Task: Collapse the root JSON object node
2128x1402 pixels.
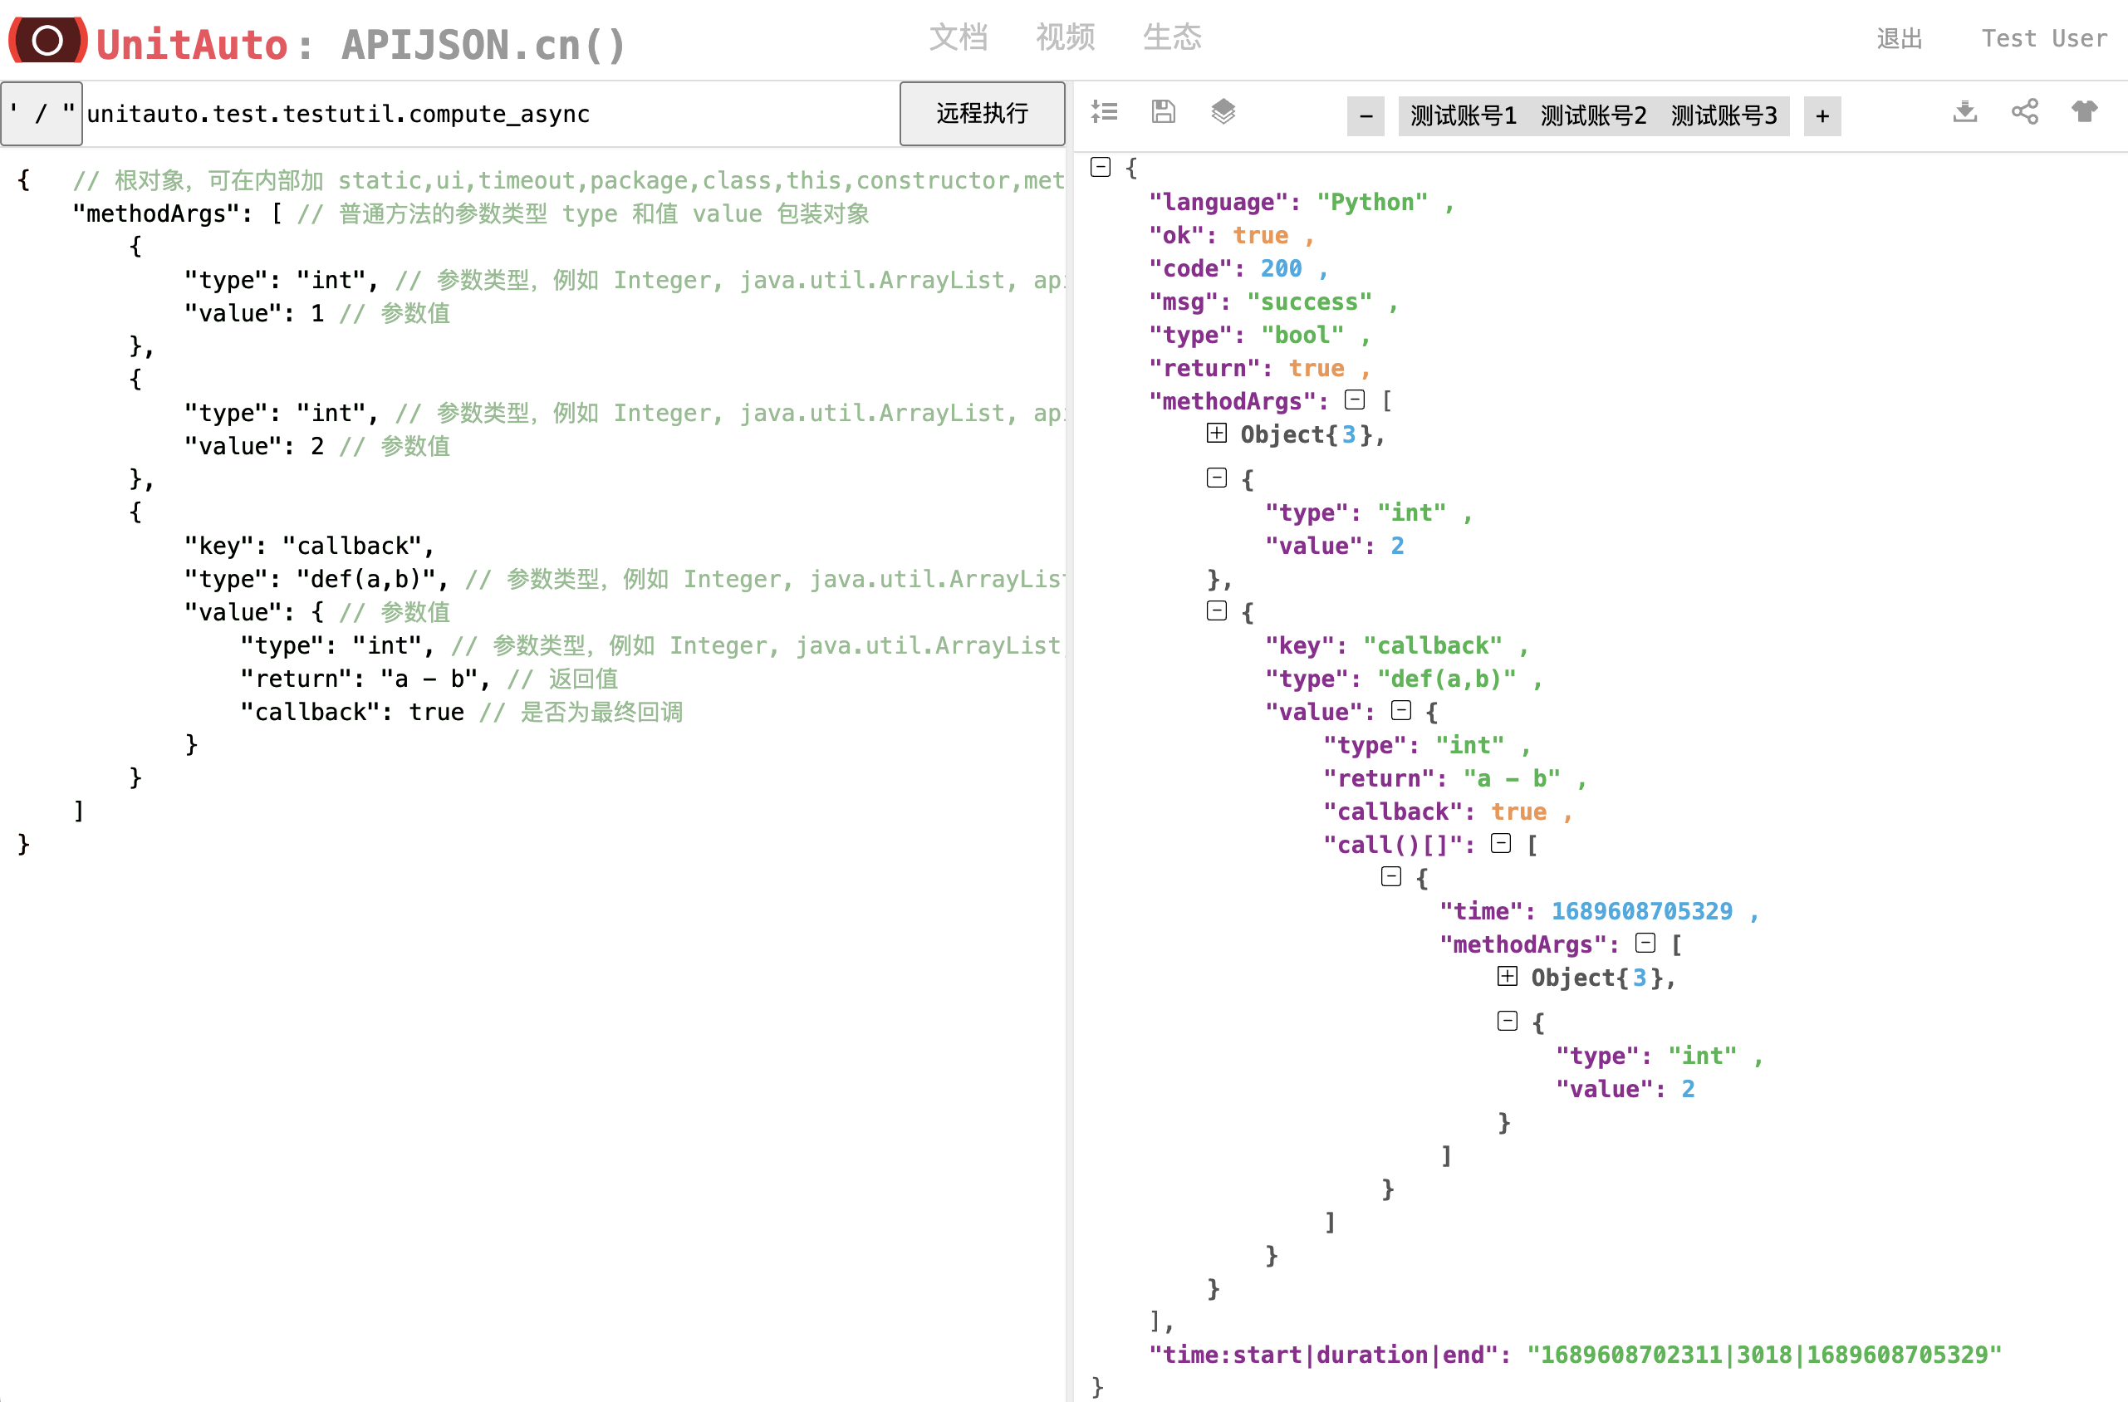Action: [x=1101, y=167]
